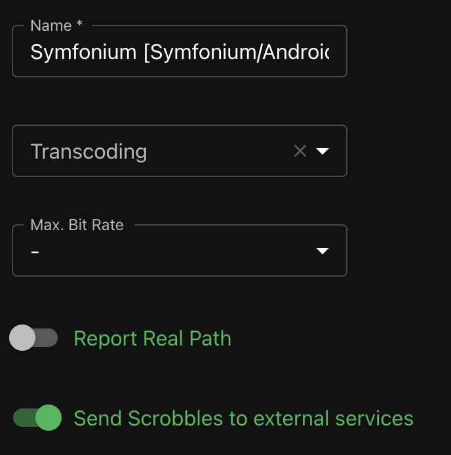
Task: Click the "Max. Bit Rate" field label
Action: point(77,225)
